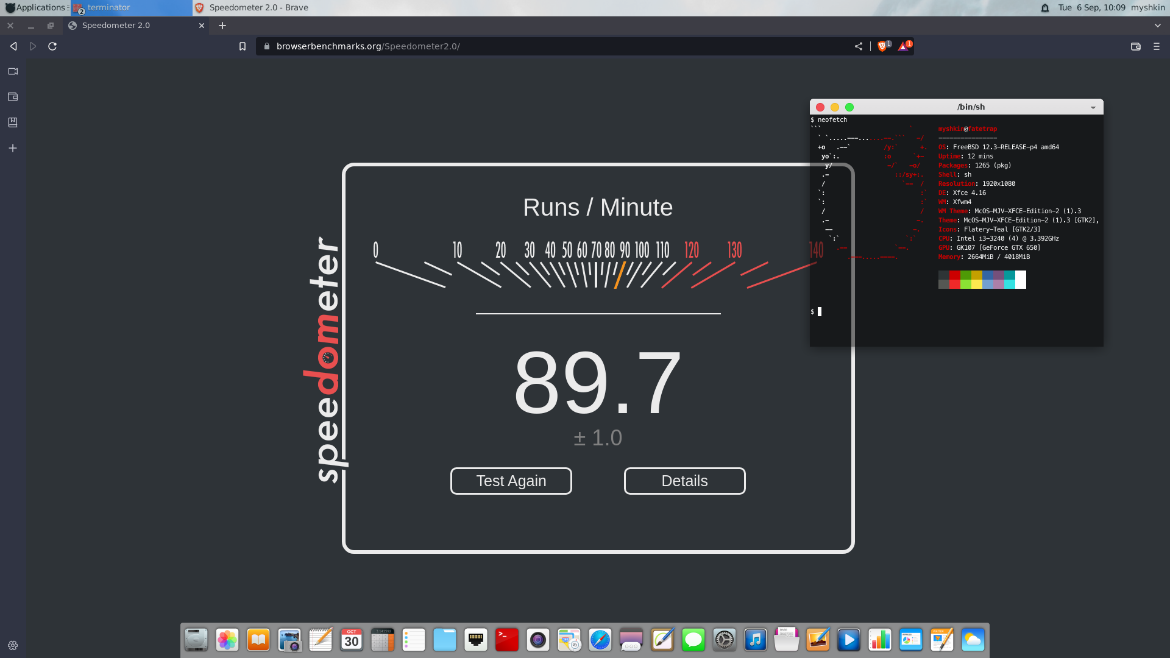Image resolution: width=1170 pixels, height=658 pixels.
Task: Open the Reminders list icon in the dock
Action: pyautogui.click(x=414, y=640)
